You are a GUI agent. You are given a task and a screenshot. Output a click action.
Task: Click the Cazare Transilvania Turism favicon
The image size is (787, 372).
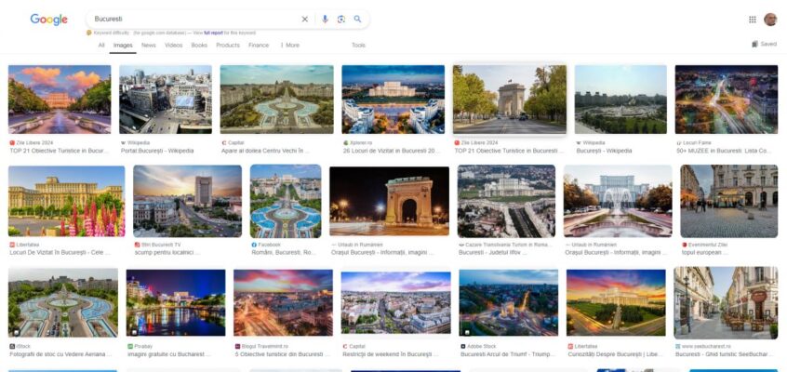pos(461,245)
